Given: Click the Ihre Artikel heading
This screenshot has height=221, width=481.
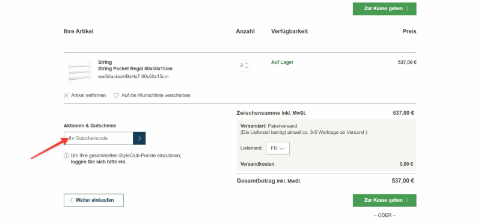Looking at the screenshot, I should (x=79, y=31).
